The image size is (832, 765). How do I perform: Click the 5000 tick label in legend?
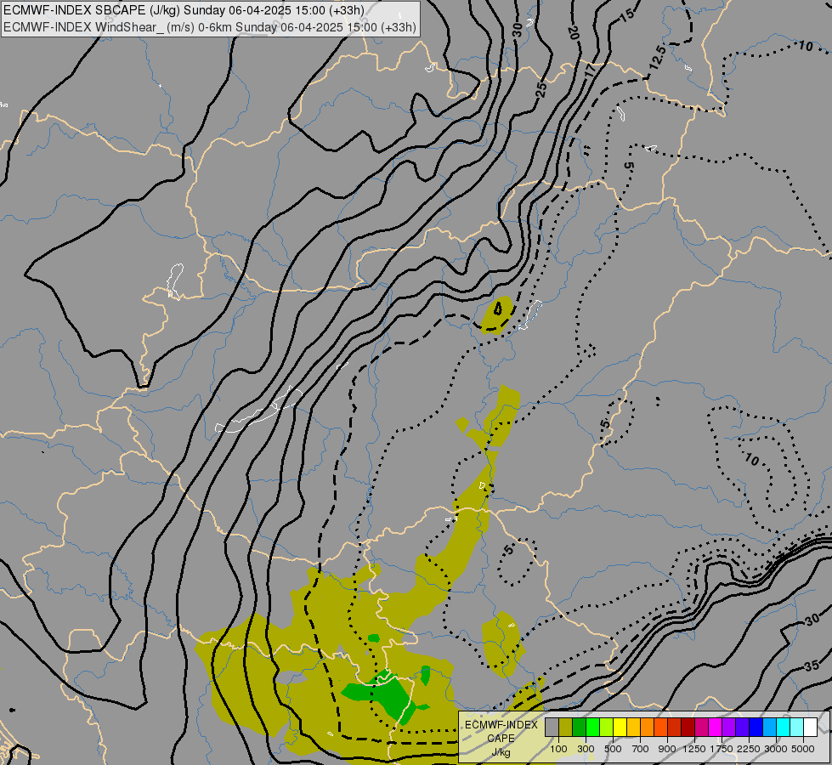802,749
